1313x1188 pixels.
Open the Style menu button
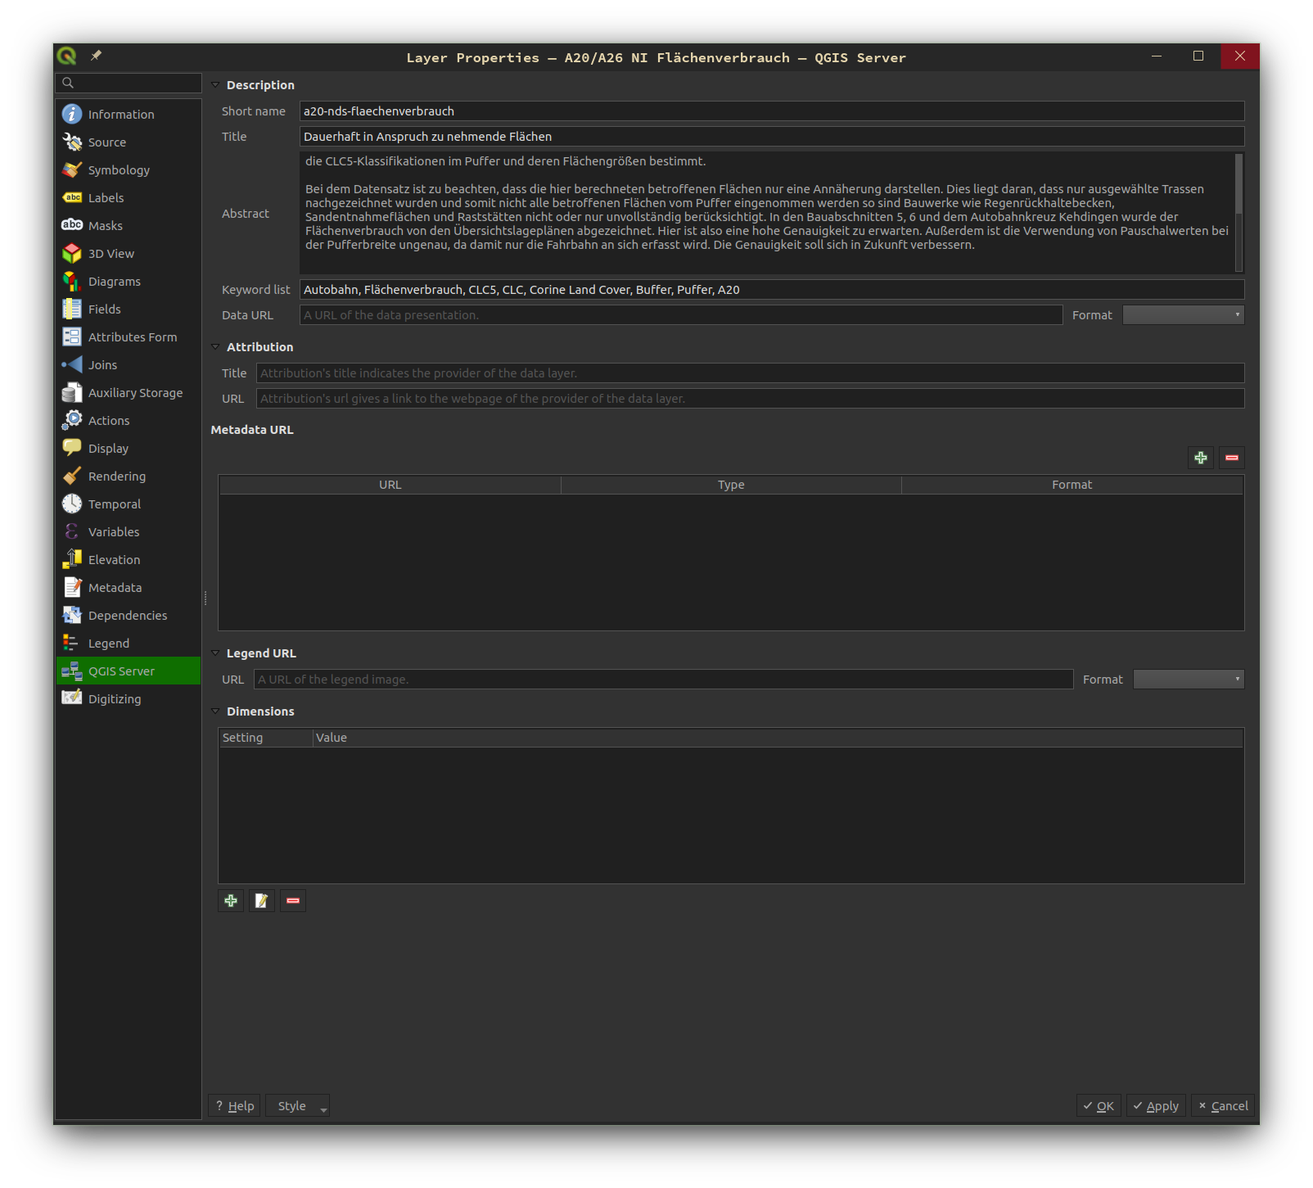(x=298, y=1106)
